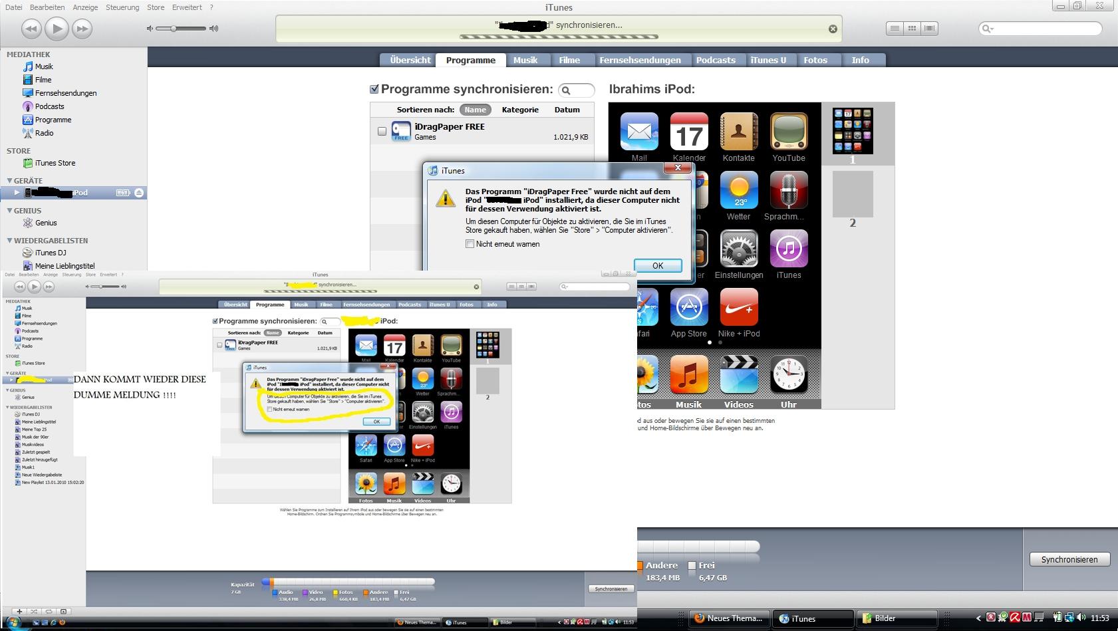Click the Synchronisieren button
The image size is (1118, 631).
click(x=1069, y=559)
